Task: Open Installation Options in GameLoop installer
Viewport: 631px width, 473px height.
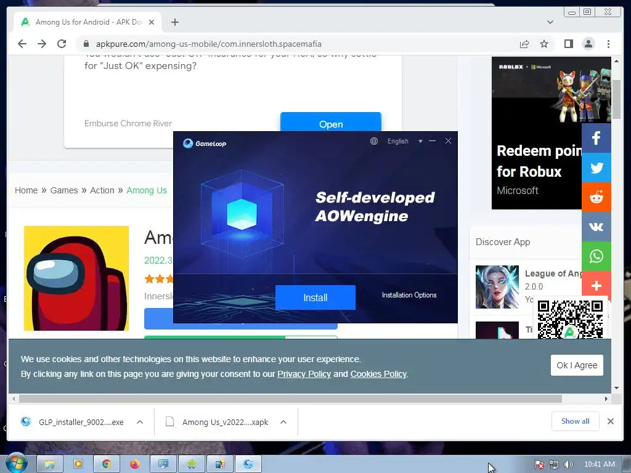Action: point(409,295)
